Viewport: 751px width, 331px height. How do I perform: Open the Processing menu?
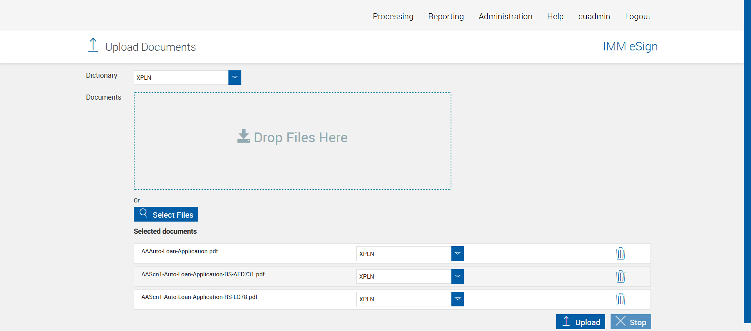393,16
